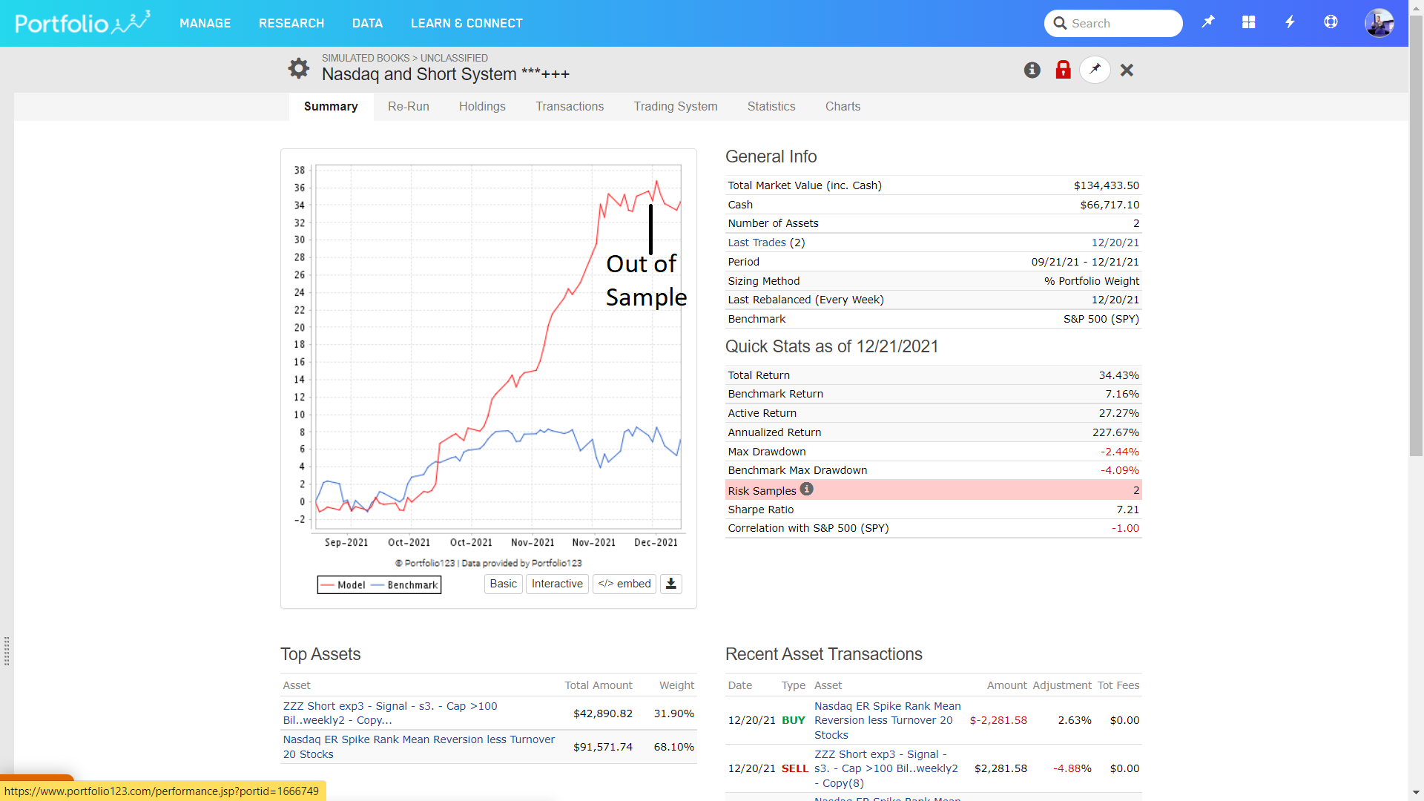
Task: Click the Search input field
Action: coord(1120,23)
